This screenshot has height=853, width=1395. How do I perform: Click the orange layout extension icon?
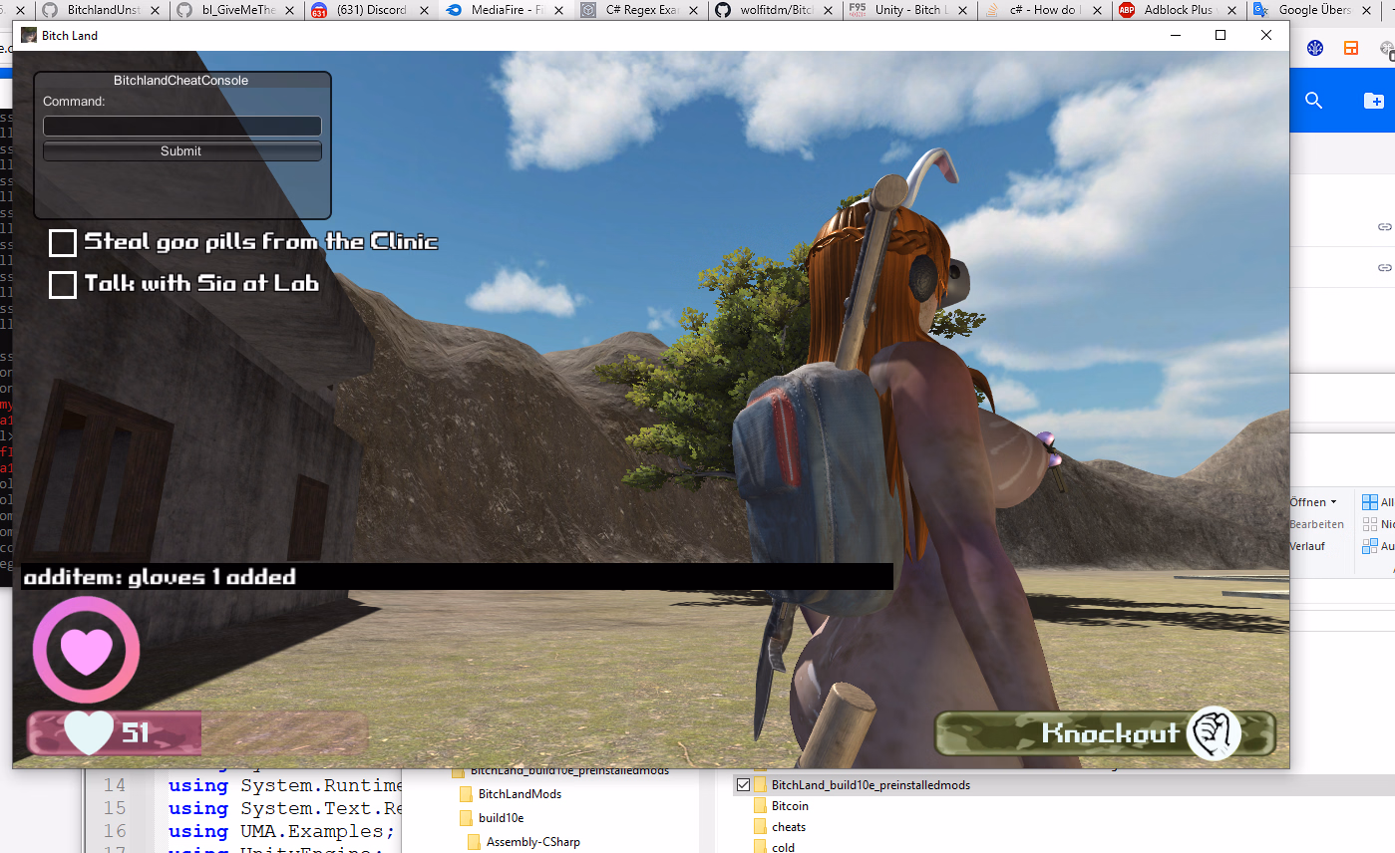pyautogui.click(x=1351, y=48)
